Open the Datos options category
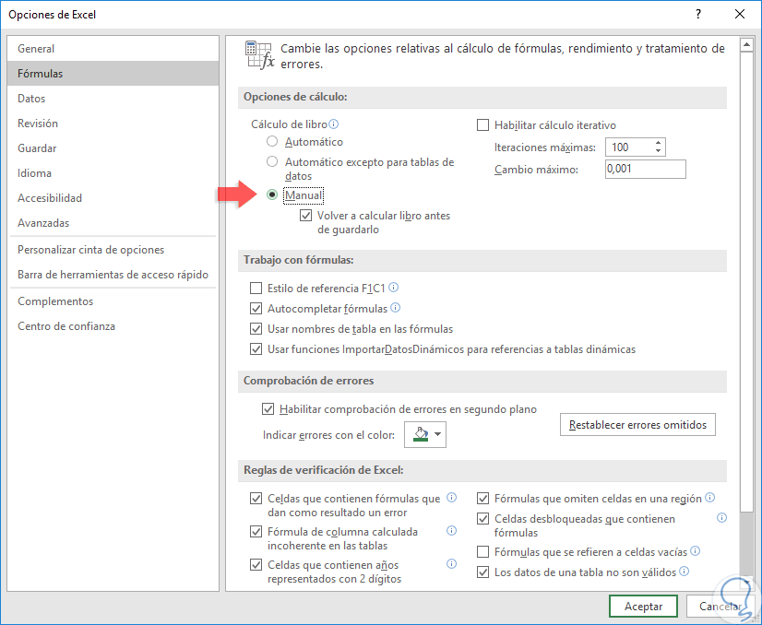This screenshot has width=762, height=625. tap(113, 98)
